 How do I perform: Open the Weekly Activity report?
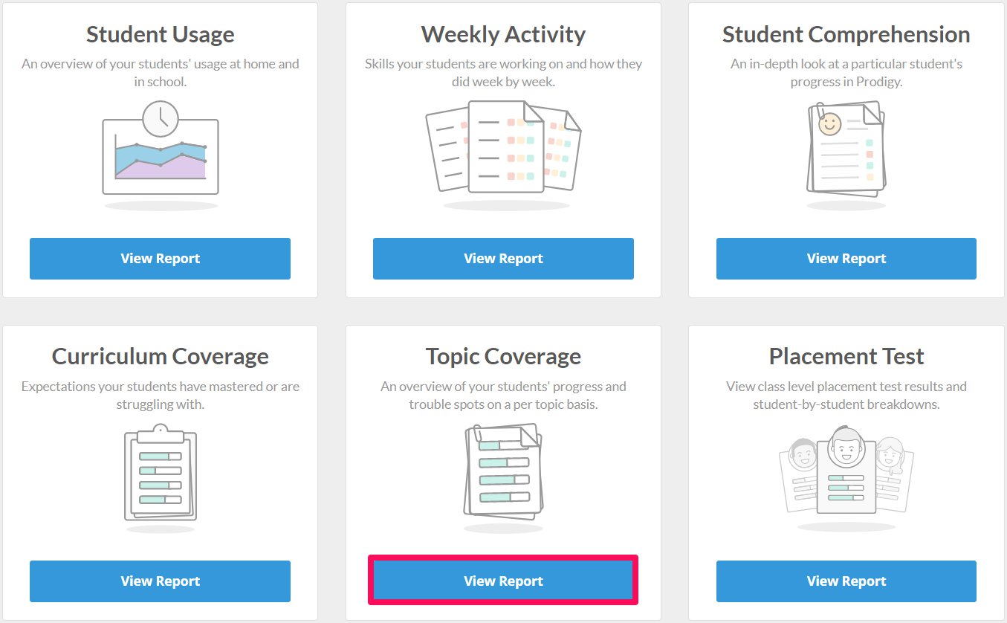click(503, 259)
